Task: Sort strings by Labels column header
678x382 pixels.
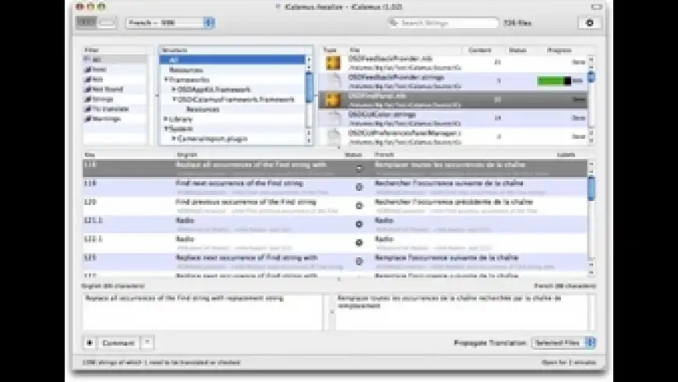Action: [566, 154]
